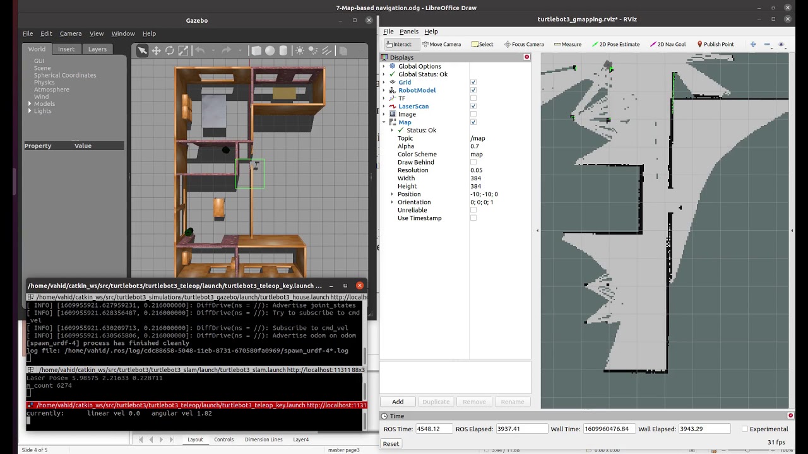808x454 pixels.
Task: Disable the LaserScan display checkbox
Action: click(473, 107)
